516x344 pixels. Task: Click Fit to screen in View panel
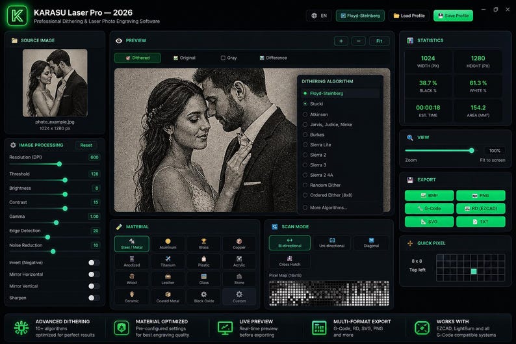click(x=493, y=160)
